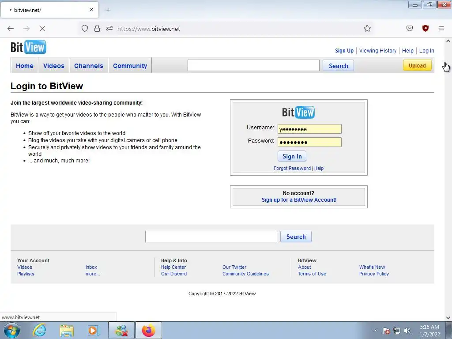Click the Forgot Password link
The height and width of the screenshot is (339, 452).
pos(292,168)
